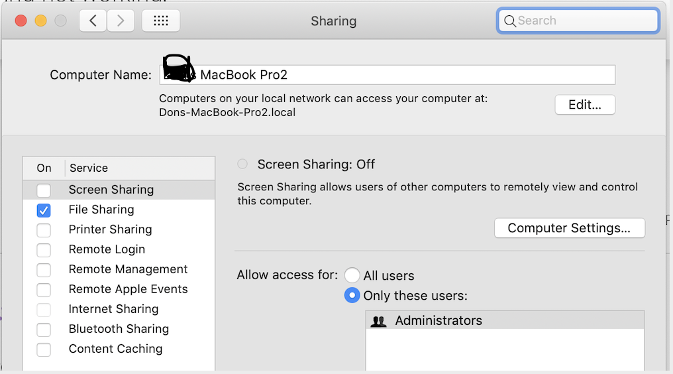Click the forward navigation arrow

pos(120,21)
